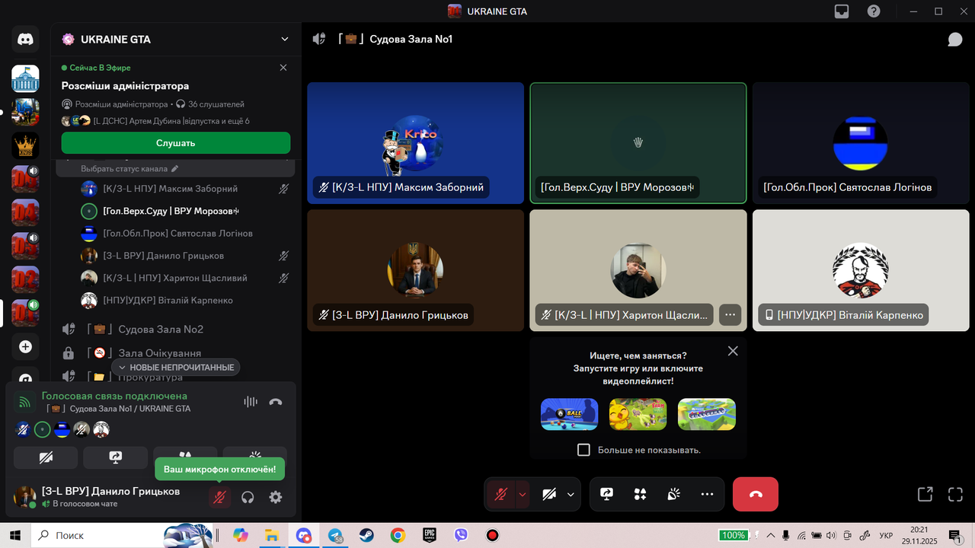
Task: Open Epic Games launcher from the taskbar
Action: pos(429,535)
